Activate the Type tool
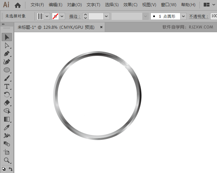217x173 pixels. tap(7, 86)
